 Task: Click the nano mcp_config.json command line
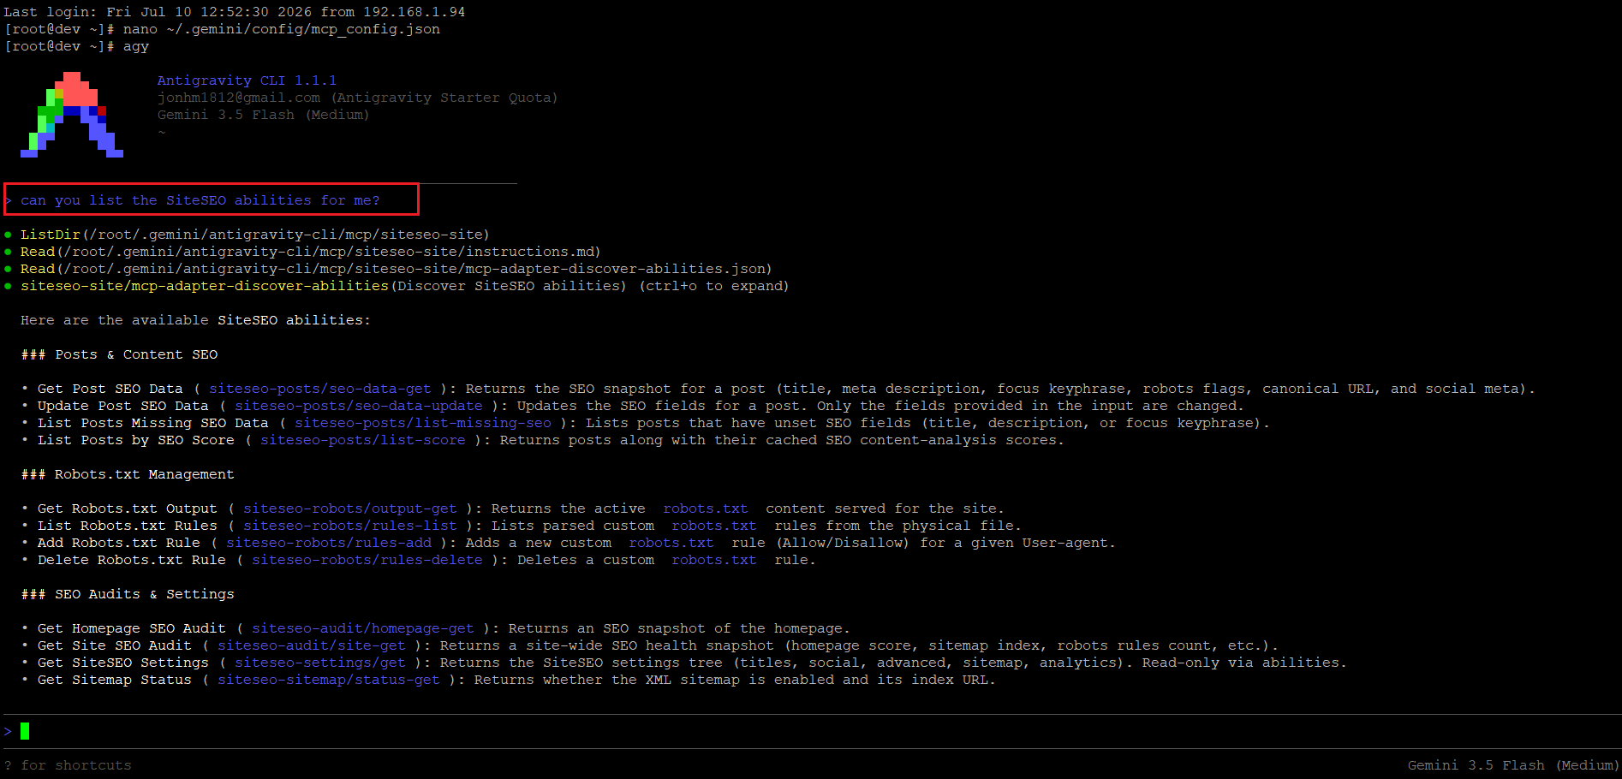click(222, 29)
